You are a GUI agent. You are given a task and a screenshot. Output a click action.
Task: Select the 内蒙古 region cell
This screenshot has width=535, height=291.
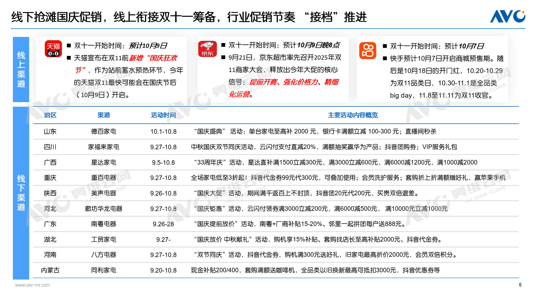click(50, 270)
